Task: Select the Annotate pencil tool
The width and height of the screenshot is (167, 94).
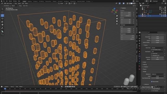Action: click(x=2, y=28)
